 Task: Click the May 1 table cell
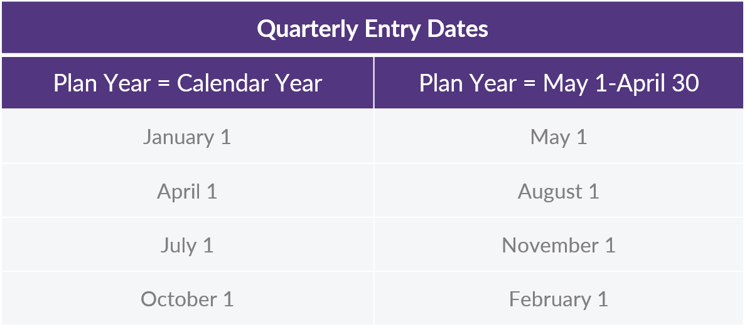tap(559, 137)
